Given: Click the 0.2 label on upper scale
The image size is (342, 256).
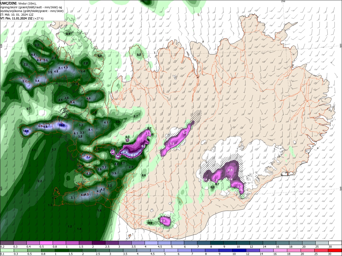Looking at the screenshot, I should [x=2, y=247].
